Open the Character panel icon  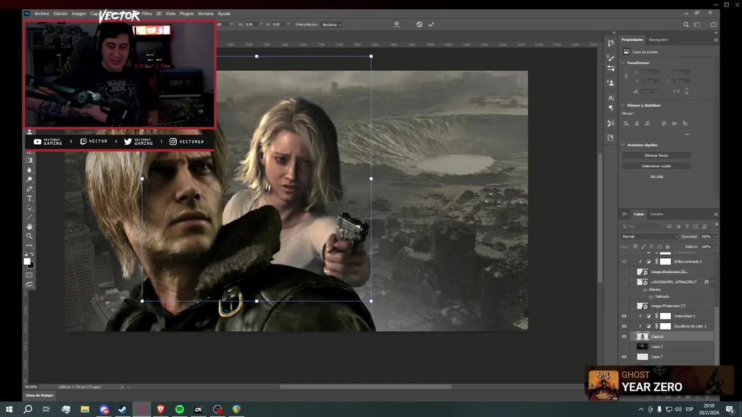(610, 98)
